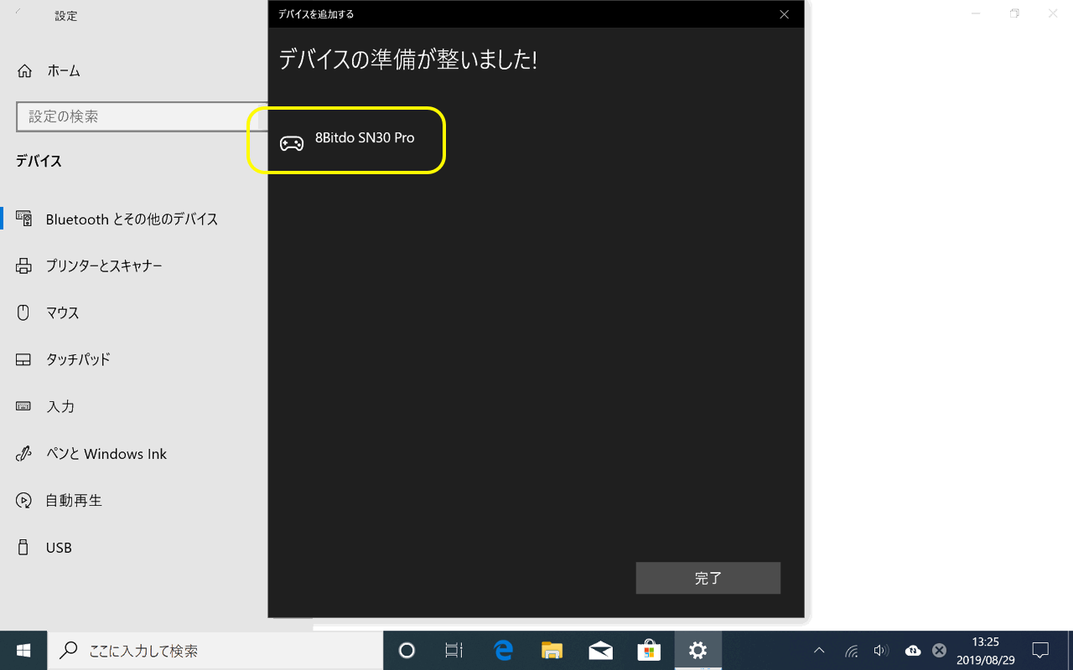This screenshot has width=1073, height=670.
Task: Click the volume speaker icon
Action: (880, 651)
